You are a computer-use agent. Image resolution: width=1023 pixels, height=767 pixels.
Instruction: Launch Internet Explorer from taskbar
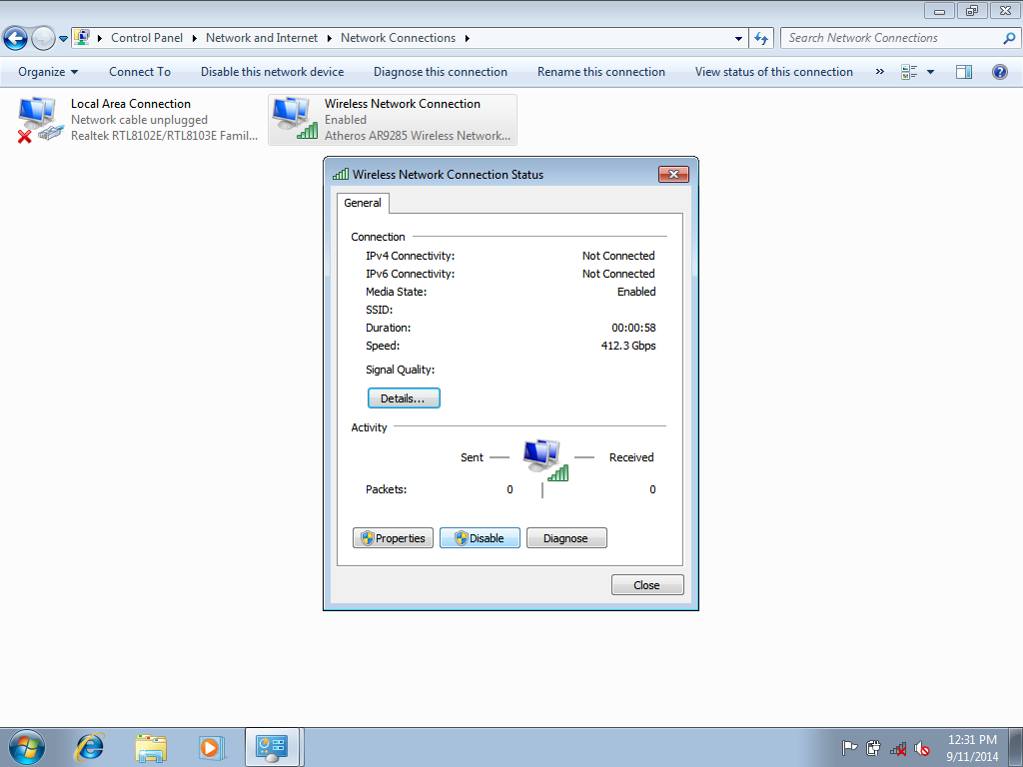[89, 747]
